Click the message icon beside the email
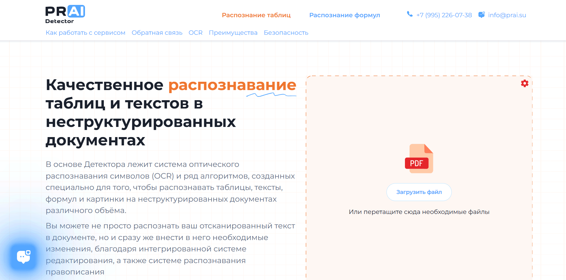The height and width of the screenshot is (280, 566). [482, 15]
